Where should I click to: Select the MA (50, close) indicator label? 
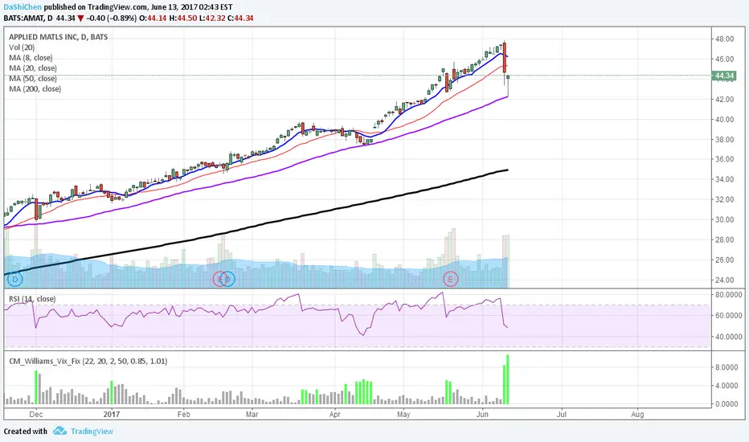coord(32,79)
